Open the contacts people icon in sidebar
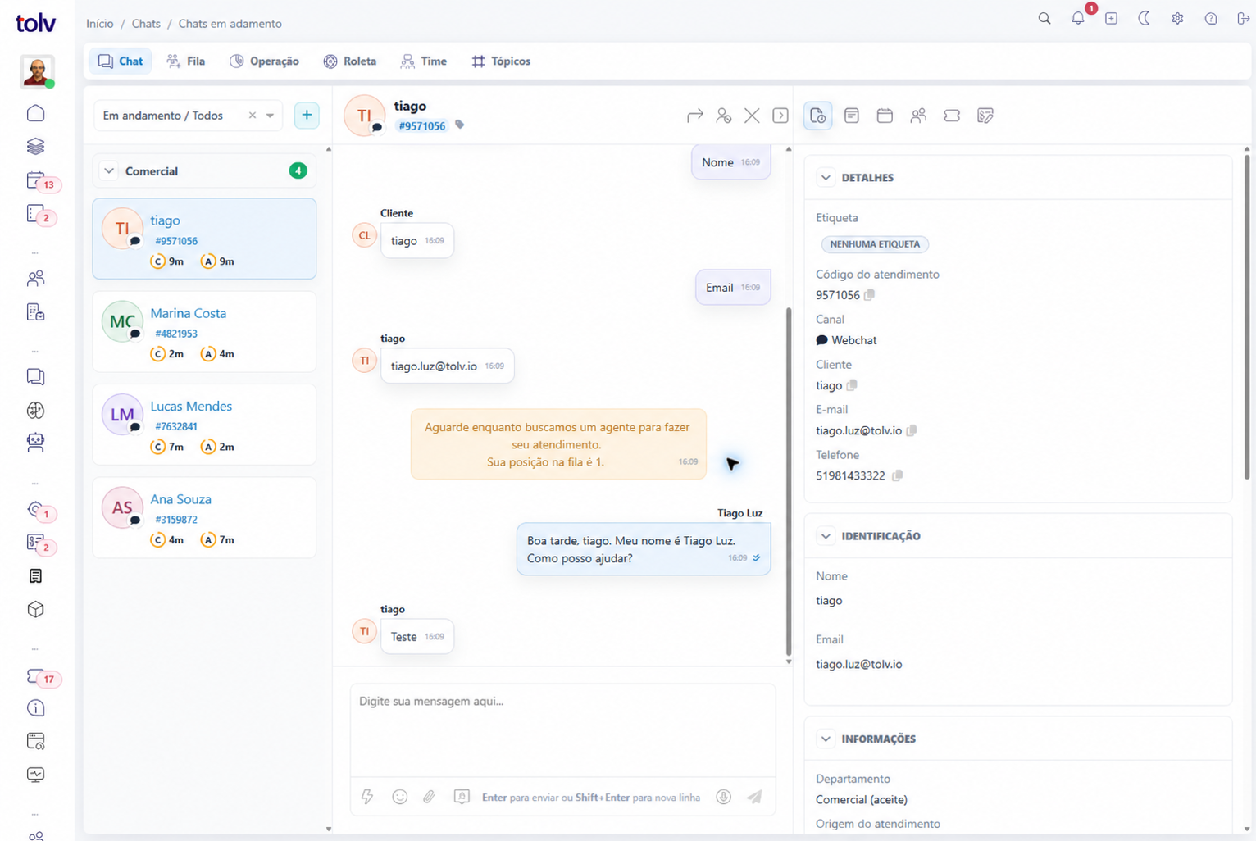This screenshot has width=1256, height=841. (x=35, y=279)
